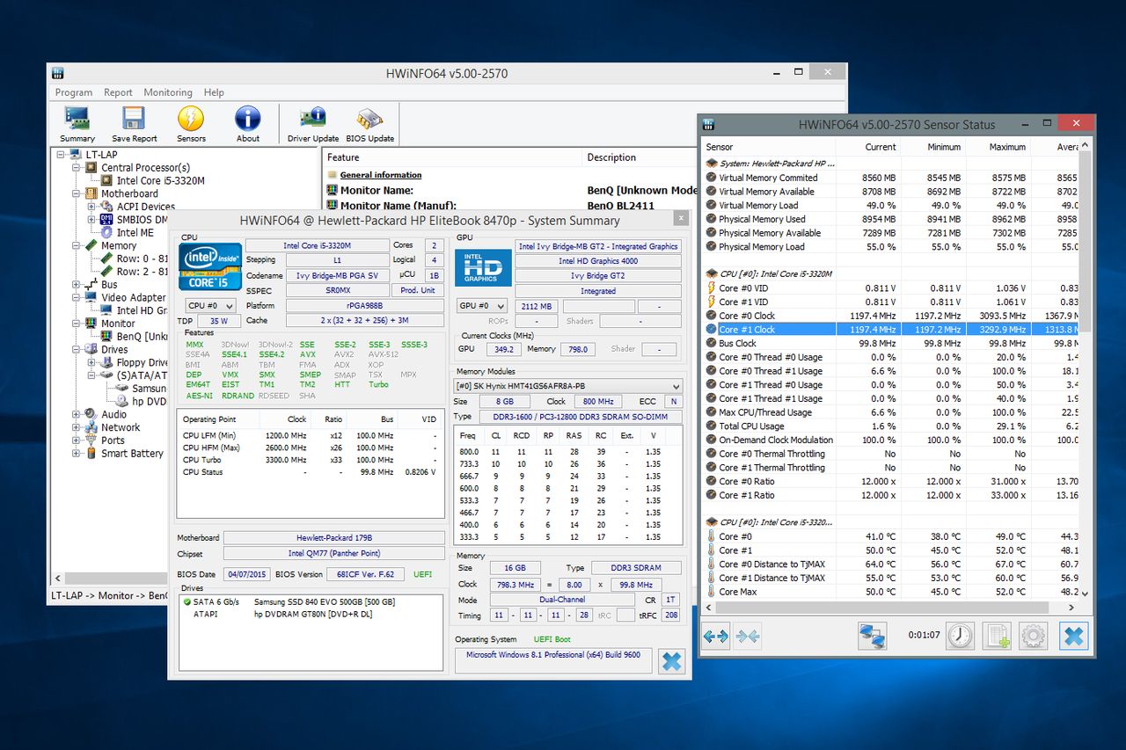The width and height of the screenshot is (1126, 750).
Task: Close System Summary with the blue X button
Action: 671,660
